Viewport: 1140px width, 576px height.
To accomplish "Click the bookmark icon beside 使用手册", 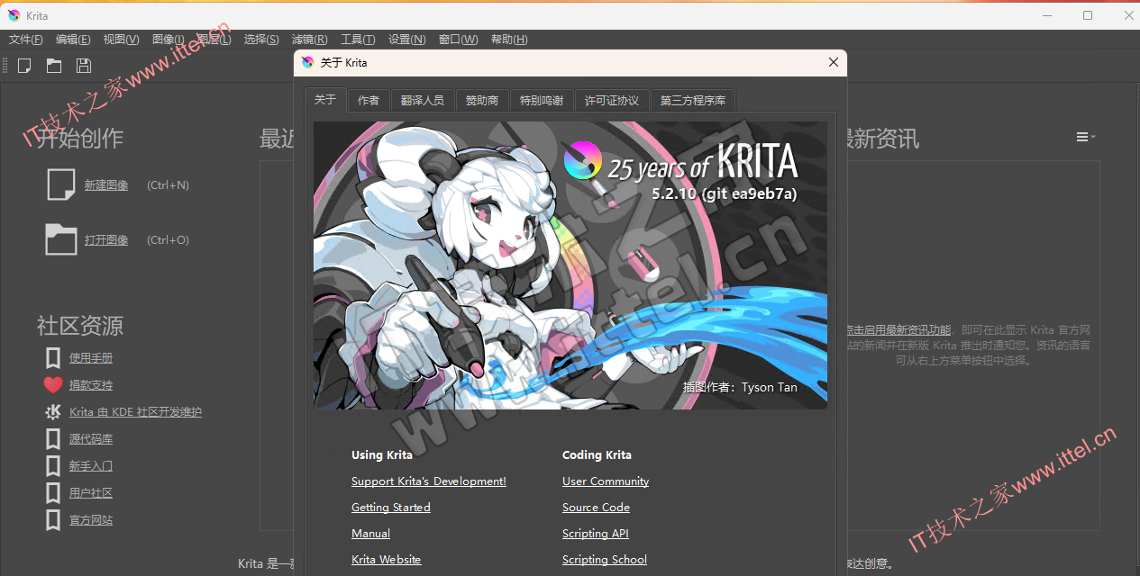I will [53, 358].
